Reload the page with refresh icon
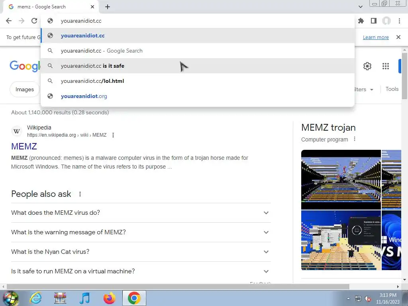408x306 pixels. (x=34, y=21)
